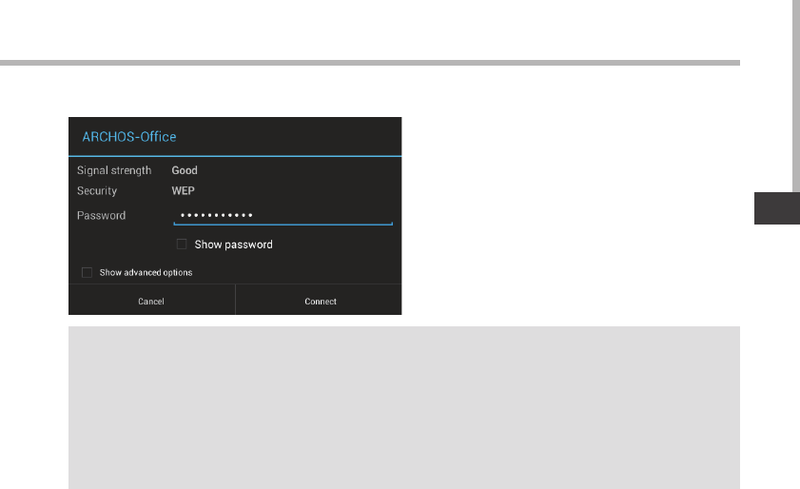Select the Signal strength label
800x489 pixels.
114,170
